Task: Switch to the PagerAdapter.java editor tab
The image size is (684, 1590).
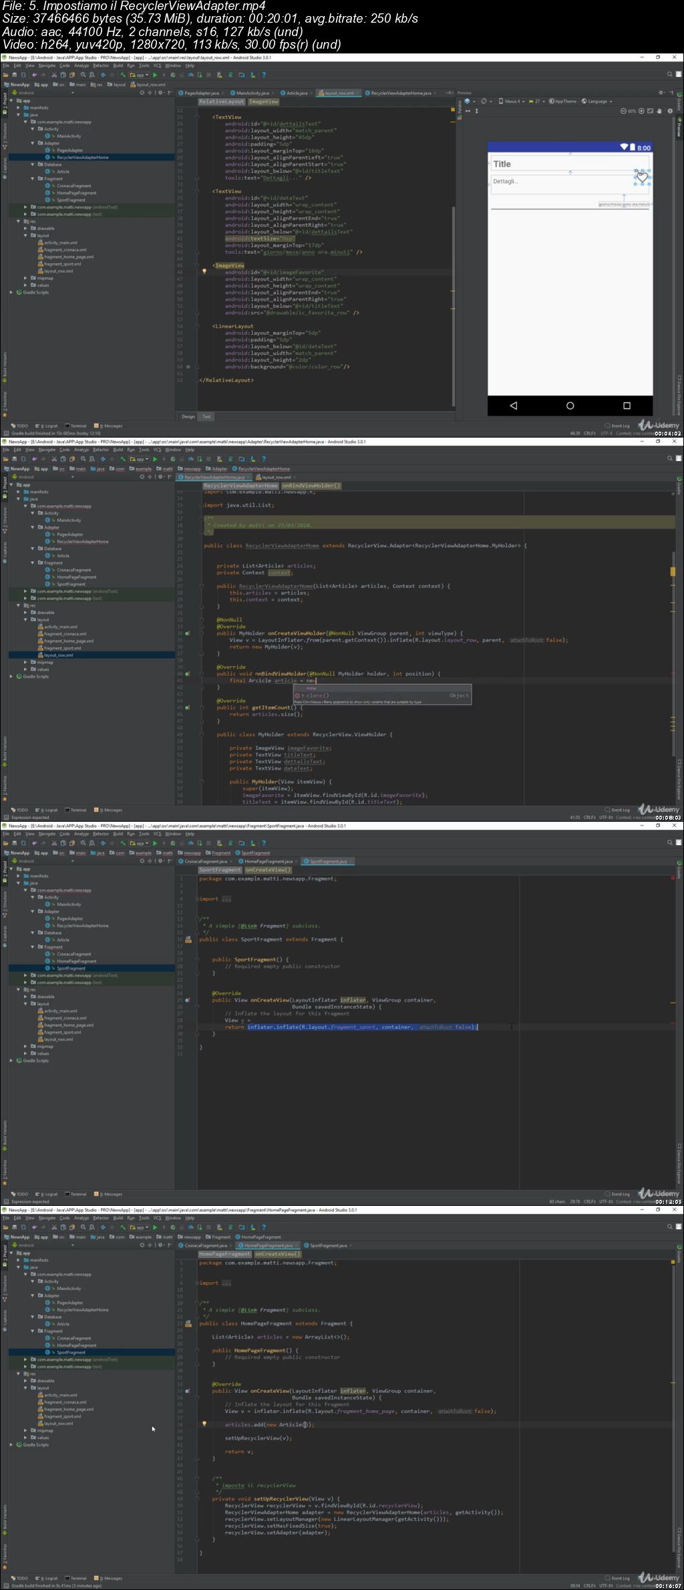Action: tap(200, 93)
